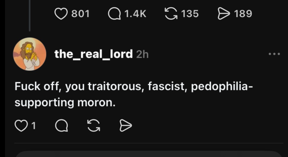Open the reply text starting with "Fuck off"
This screenshot has height=157, width=288.
133,95
